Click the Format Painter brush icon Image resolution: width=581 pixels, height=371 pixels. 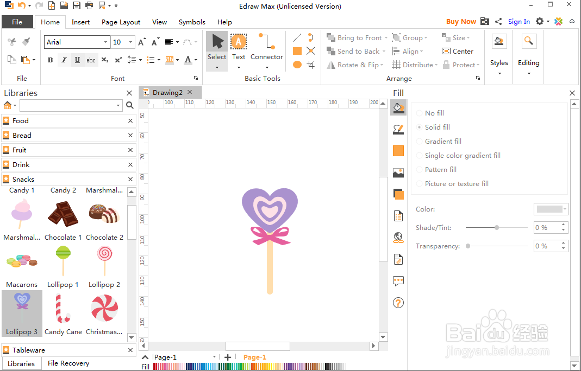click(26, 42)
